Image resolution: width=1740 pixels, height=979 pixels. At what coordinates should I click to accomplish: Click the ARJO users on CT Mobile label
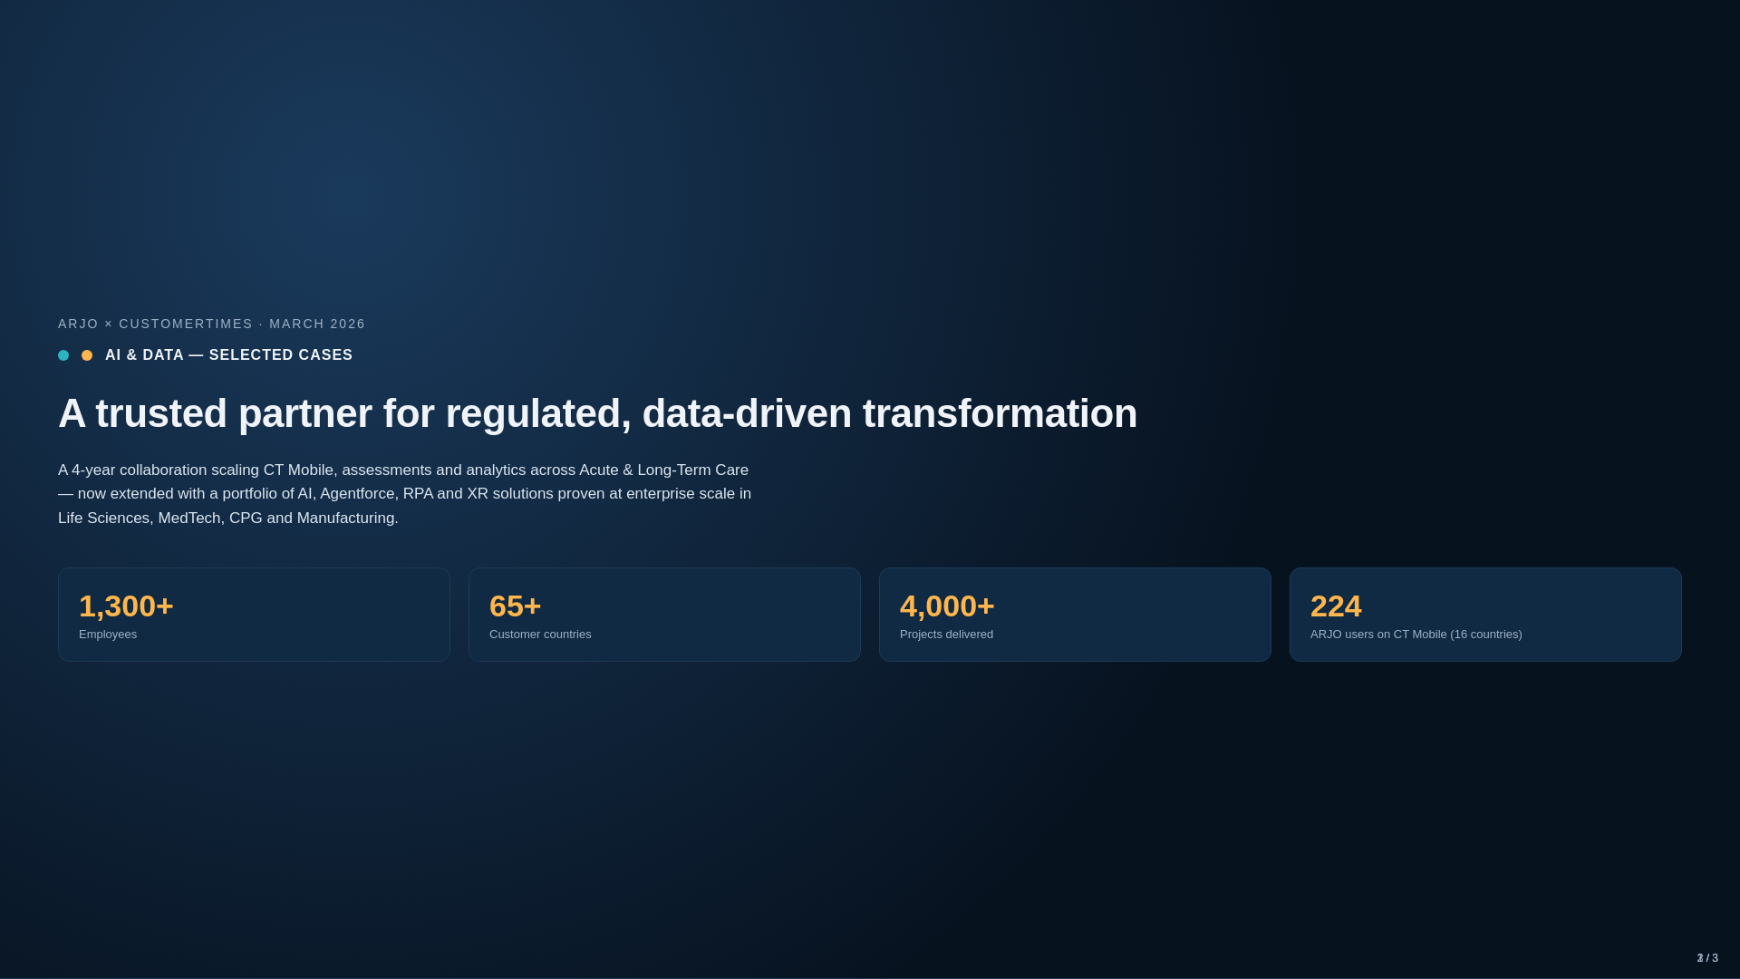tap(1416, 635)
